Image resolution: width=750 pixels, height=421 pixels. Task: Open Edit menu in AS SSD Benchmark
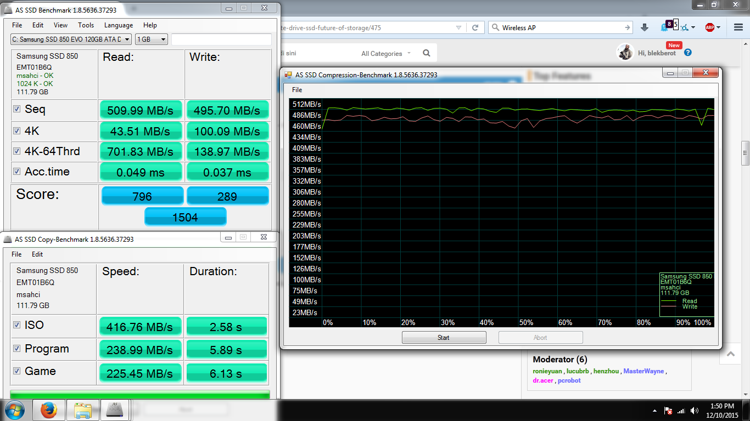tap(38, 25)
